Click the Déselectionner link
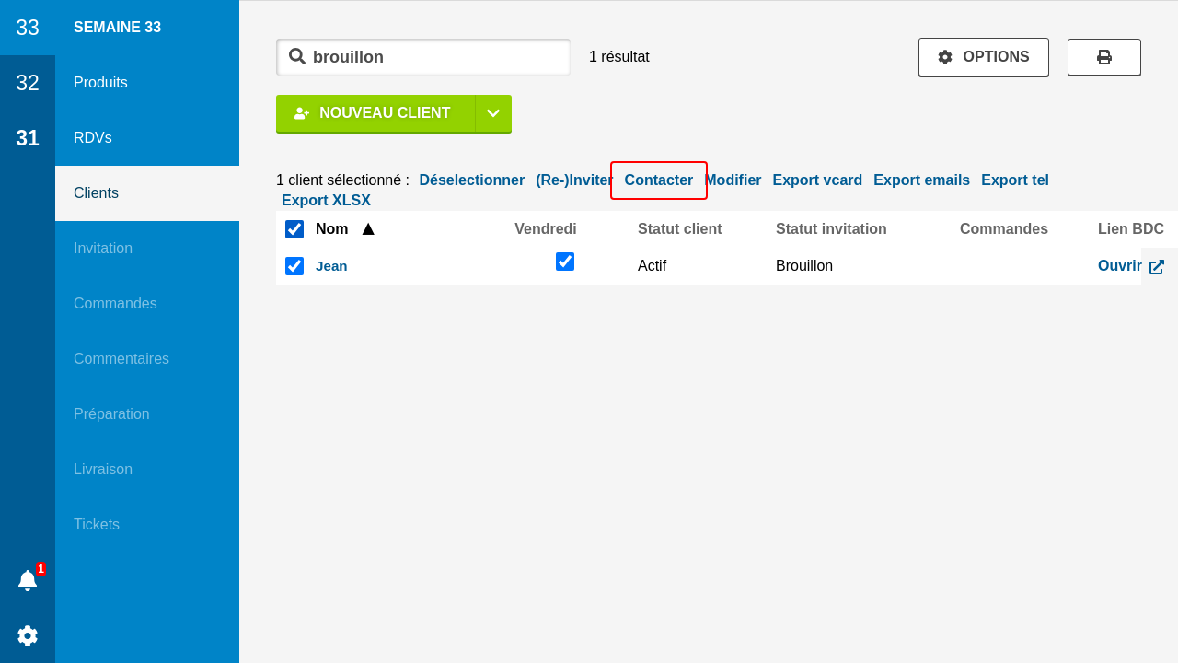Viewport: 1178px width, 663px height. tap(471, 180)
